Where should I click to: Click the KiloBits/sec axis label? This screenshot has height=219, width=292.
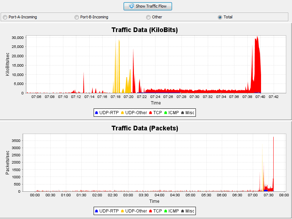8,64
